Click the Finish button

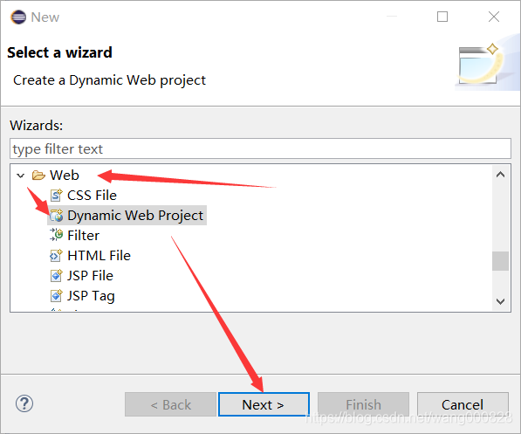tap(363, 404)
